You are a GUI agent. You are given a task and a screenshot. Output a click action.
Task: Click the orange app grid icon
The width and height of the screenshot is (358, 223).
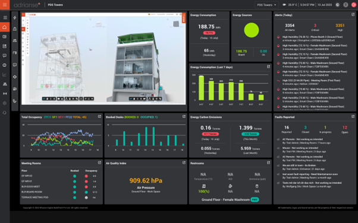(x=5, y=5)
